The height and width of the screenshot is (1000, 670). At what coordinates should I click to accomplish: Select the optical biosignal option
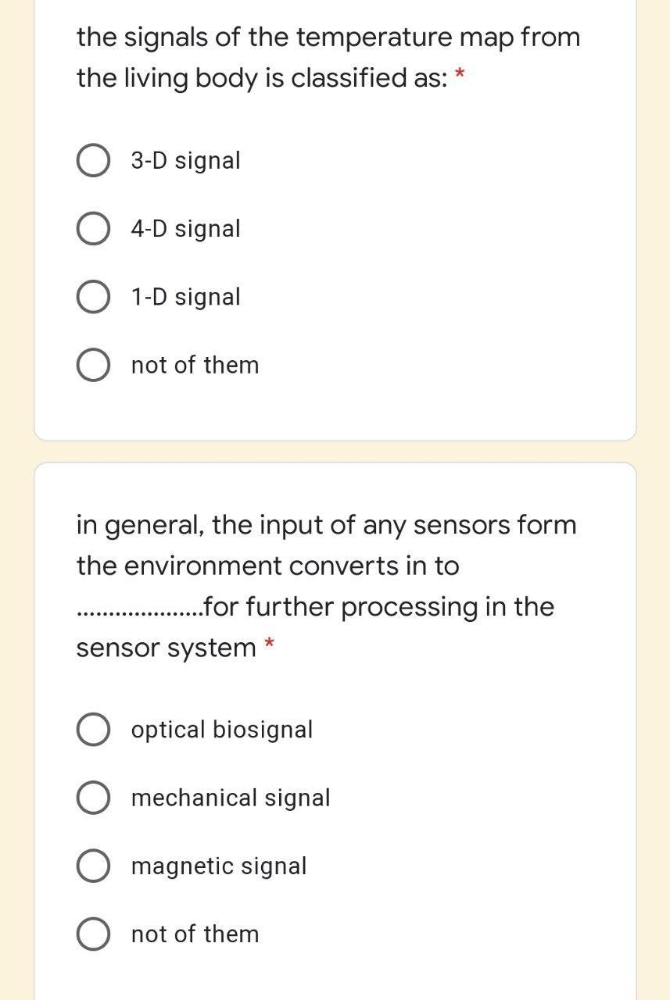92,730
